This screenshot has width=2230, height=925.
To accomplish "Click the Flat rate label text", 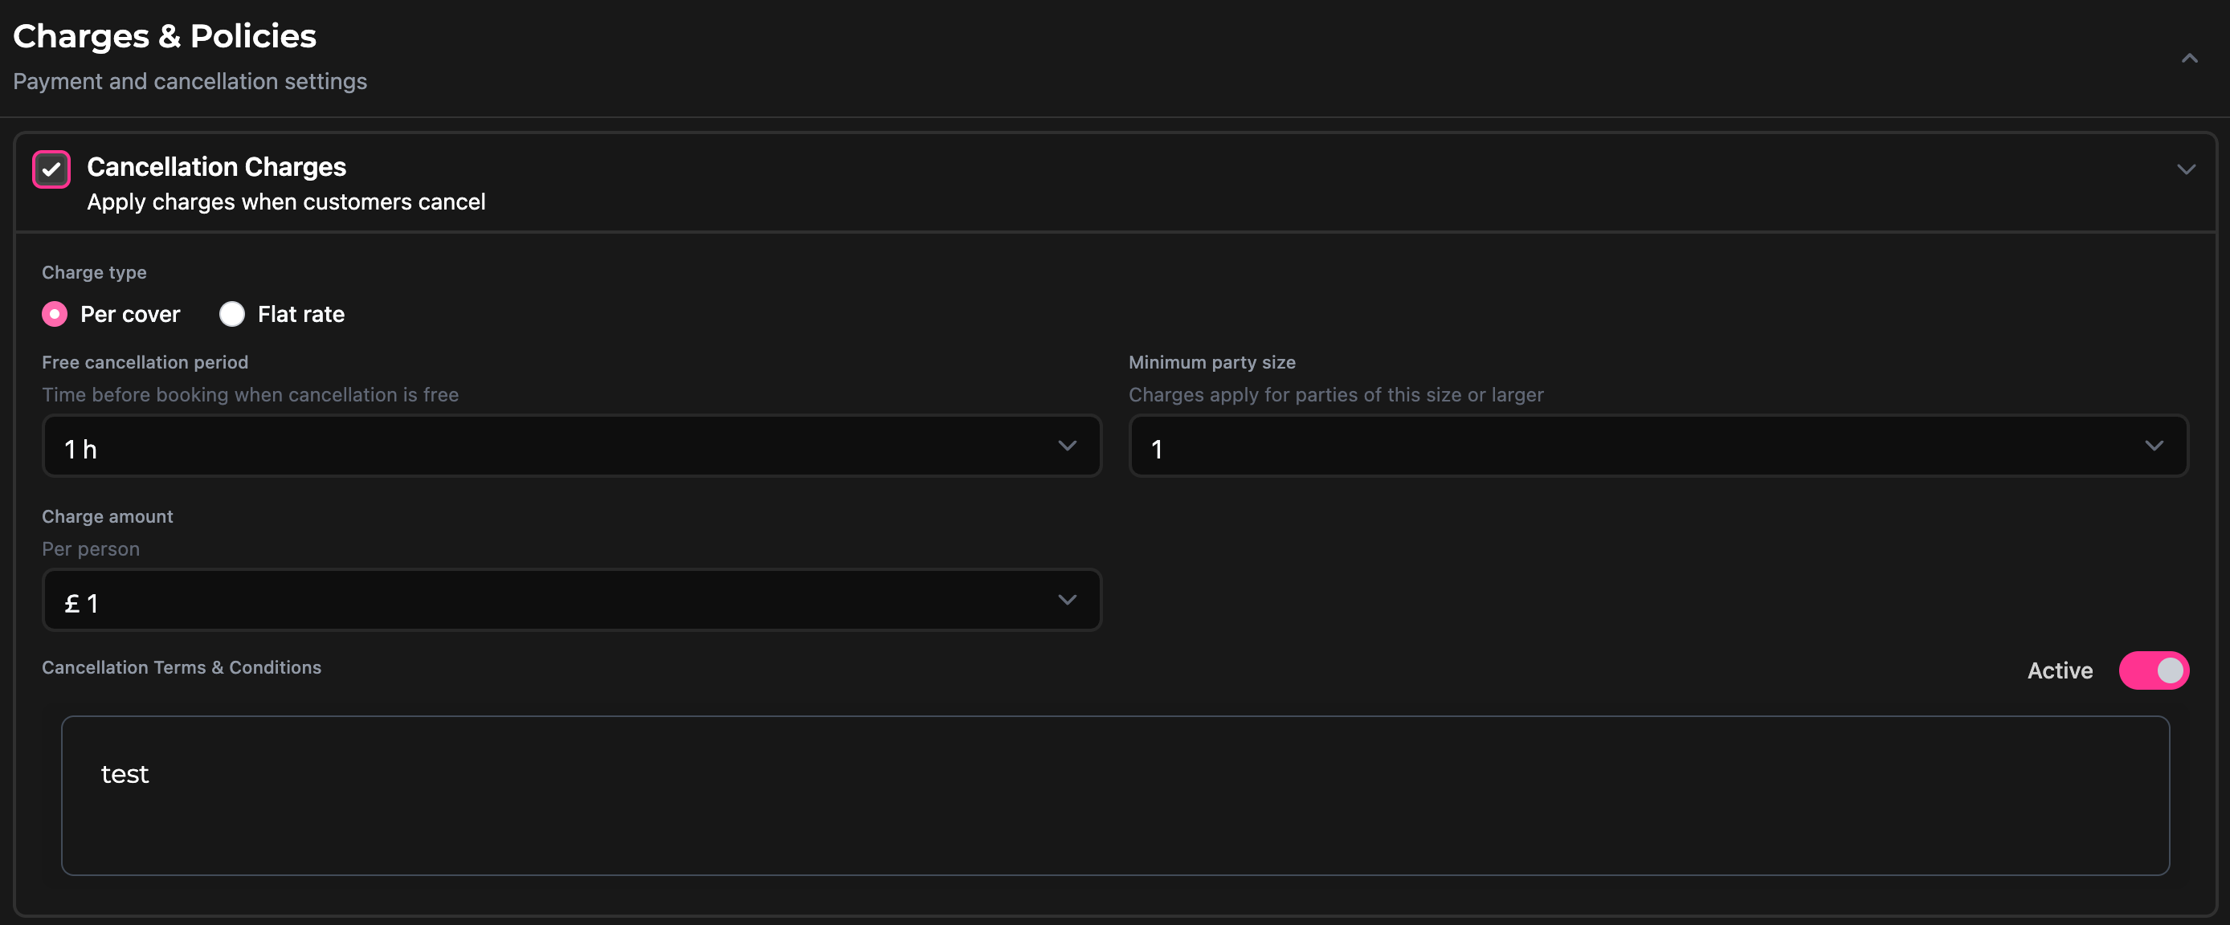I will (300, 315).
